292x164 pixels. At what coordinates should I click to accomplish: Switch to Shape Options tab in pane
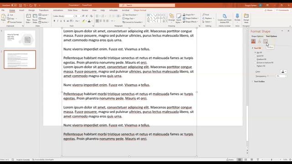click(257, 36)
